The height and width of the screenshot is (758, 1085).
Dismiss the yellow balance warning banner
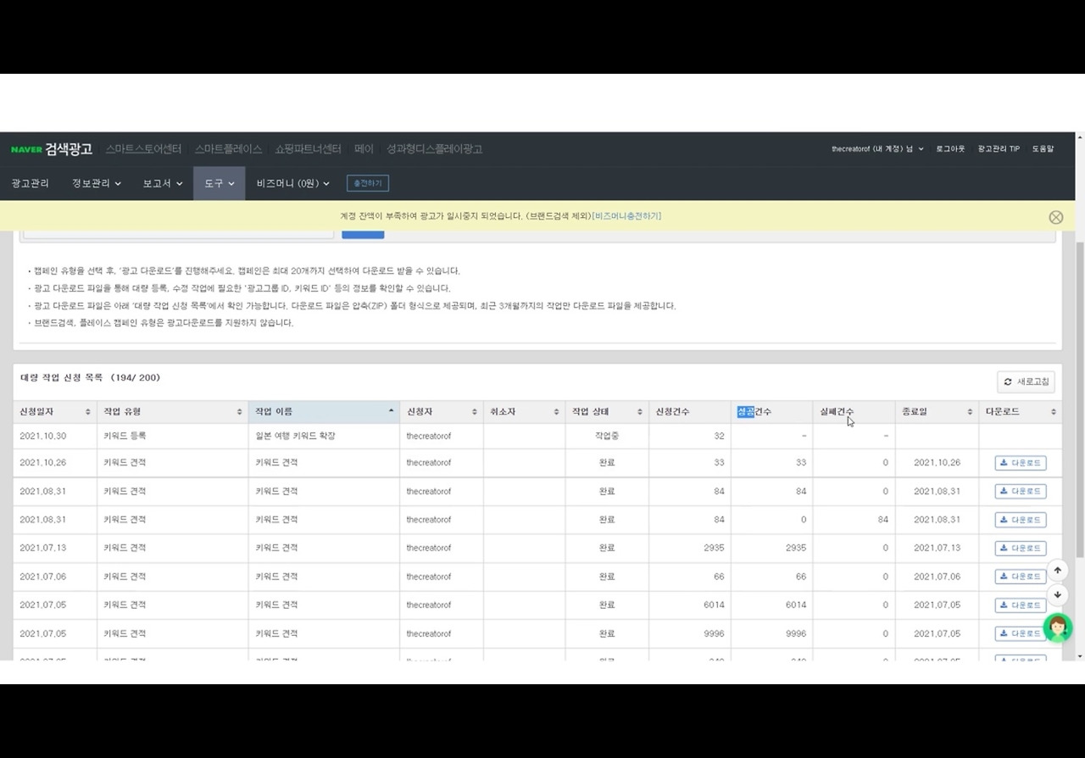(x=1055, y=217)
